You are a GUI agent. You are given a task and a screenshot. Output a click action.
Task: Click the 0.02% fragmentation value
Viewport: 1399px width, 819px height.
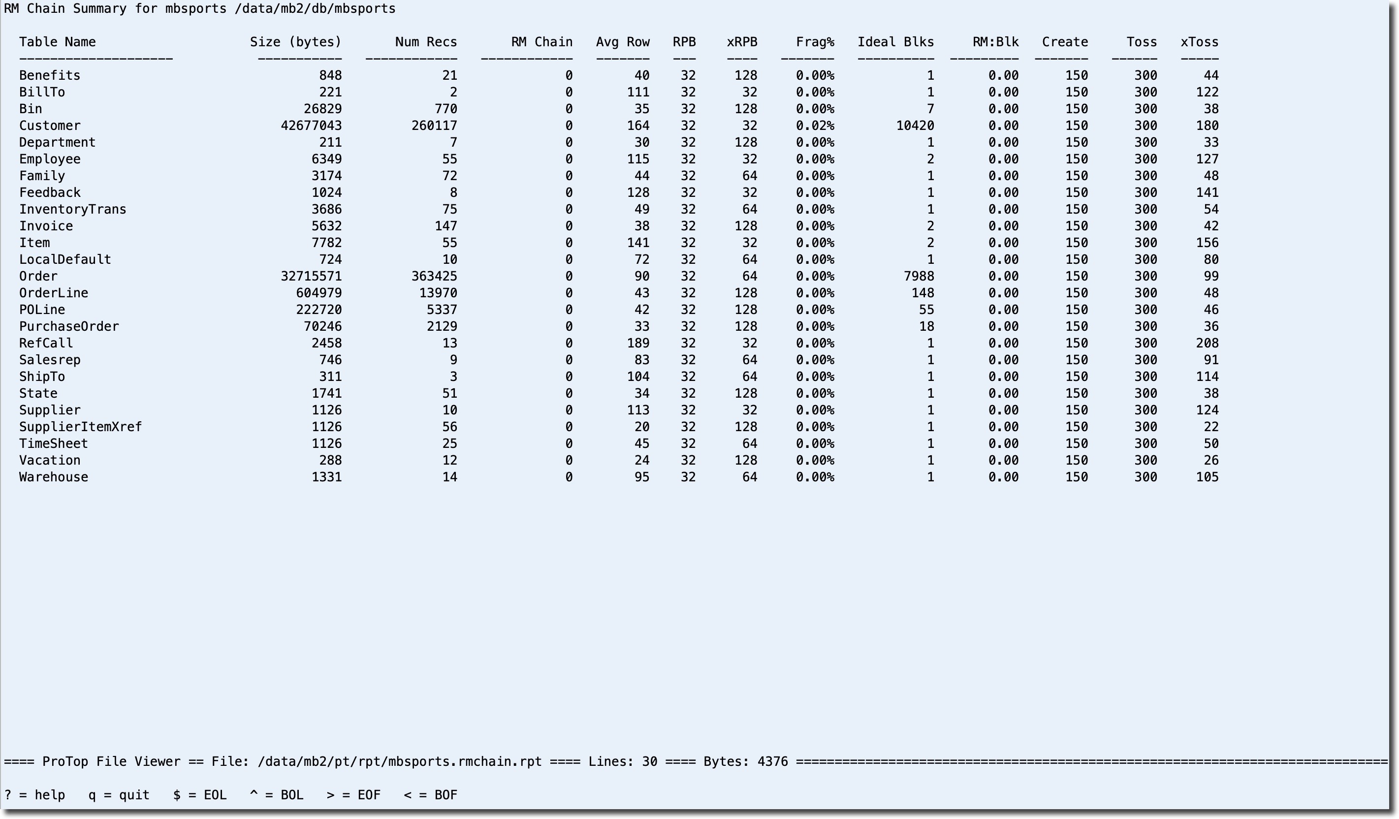tap(814, 126)
